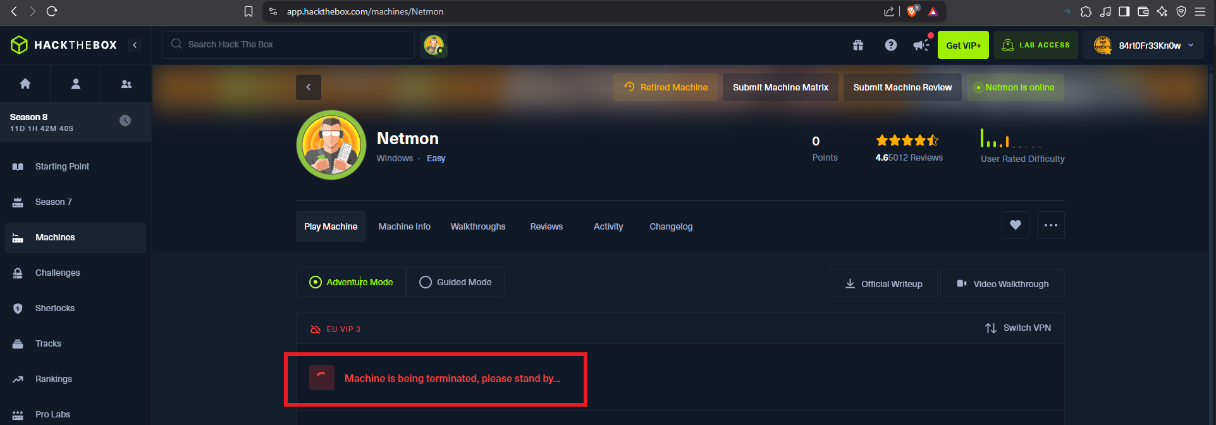Select Machines in the sidebar
The height and width of the screenshot is (425, 1216).
click(76, 237)
